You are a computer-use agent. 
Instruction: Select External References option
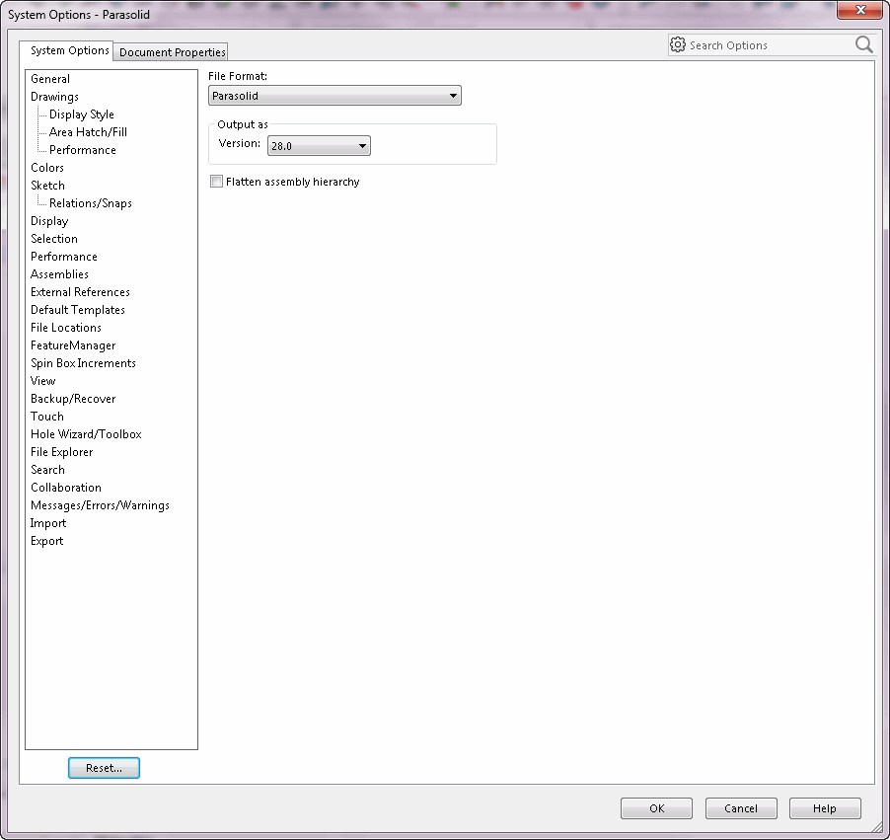click(80, 292)
